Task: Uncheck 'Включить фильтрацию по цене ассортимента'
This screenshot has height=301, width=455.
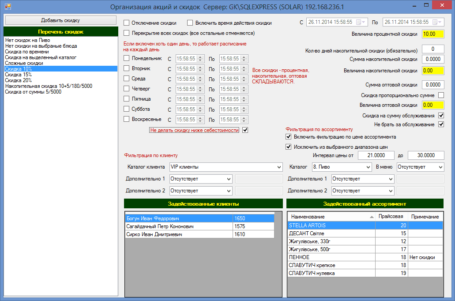Action: coord(289,137)
